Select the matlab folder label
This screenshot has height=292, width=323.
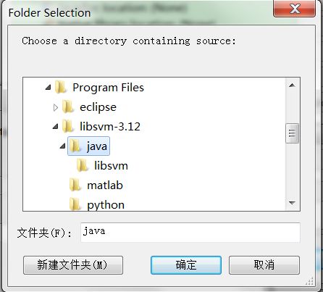click(x=105, y=185)
